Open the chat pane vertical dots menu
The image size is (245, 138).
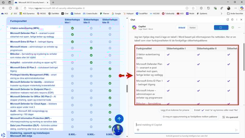click(237, 20)
